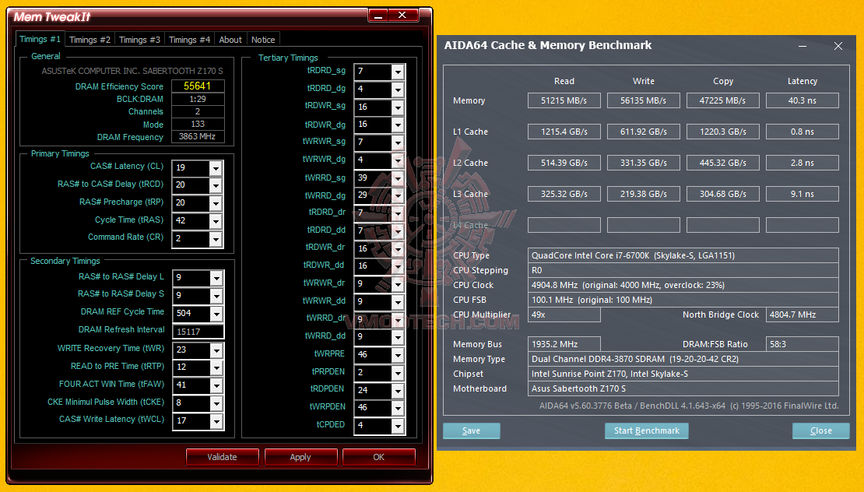Expand the tWRWR_sg dropdown
This screenshot has width=864, height=492.
398,142
